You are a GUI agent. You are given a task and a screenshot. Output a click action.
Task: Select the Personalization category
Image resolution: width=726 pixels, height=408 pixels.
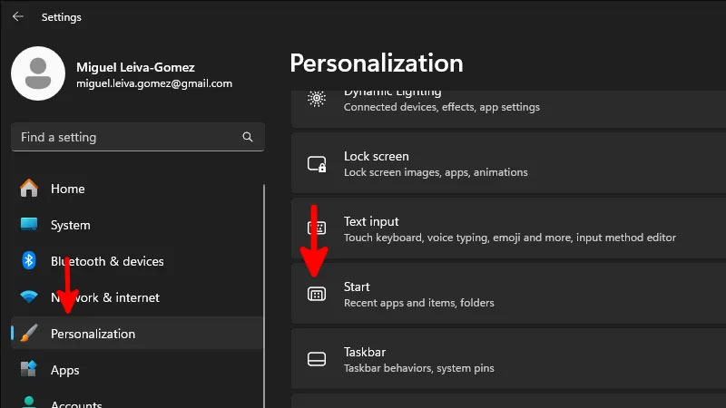coord(137,333)
